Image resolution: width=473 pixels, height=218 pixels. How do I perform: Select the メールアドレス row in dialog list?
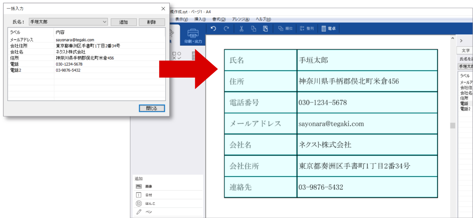(86, 40)
